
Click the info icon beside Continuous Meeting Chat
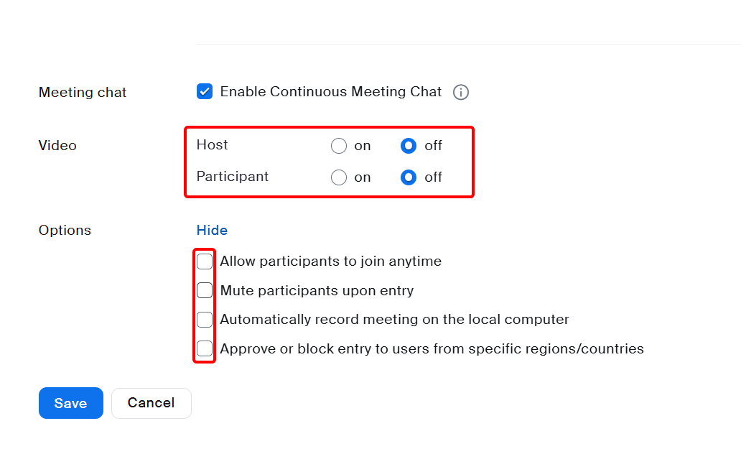(461, 92)
